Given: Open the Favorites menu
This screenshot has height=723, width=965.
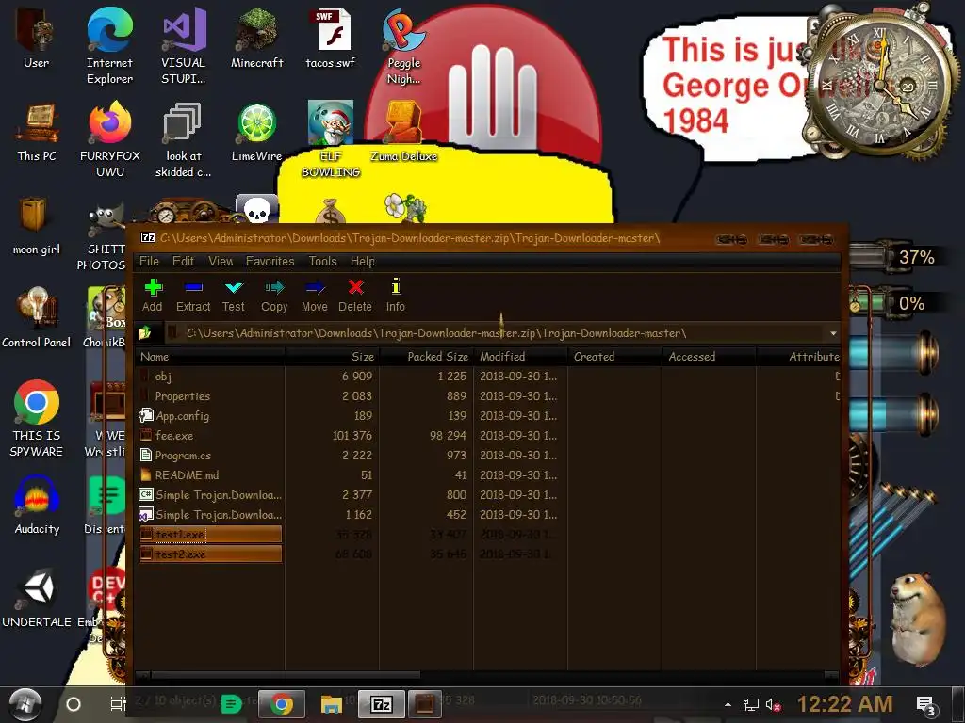Looking at the screenshot, I should pos(270,262).
